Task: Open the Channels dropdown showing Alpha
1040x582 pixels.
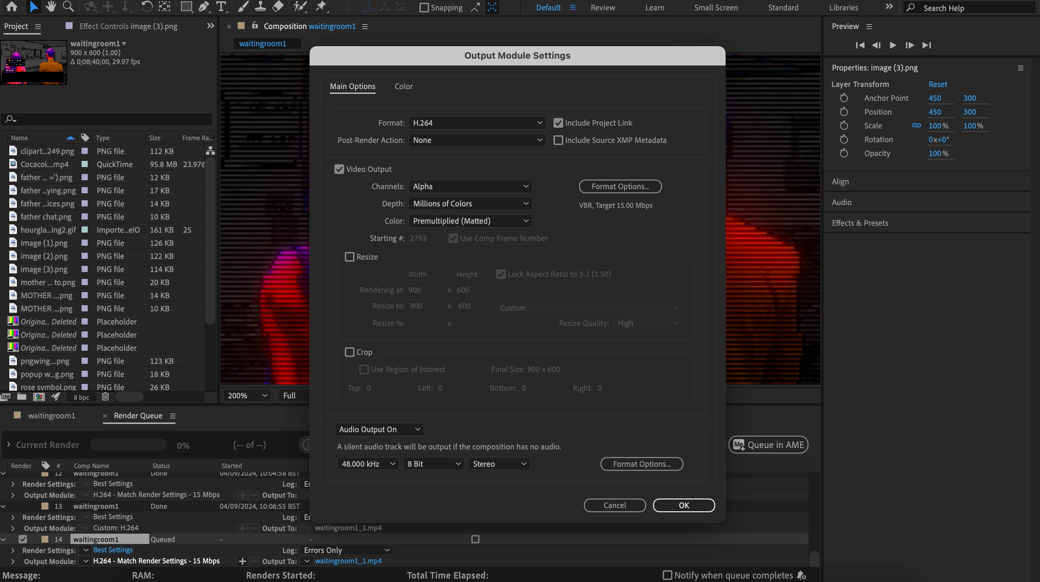Action: (x=470, y=186)
